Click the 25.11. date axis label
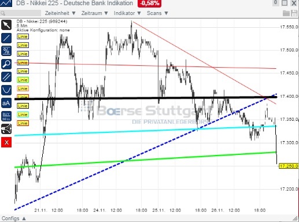 pos(158,210)
